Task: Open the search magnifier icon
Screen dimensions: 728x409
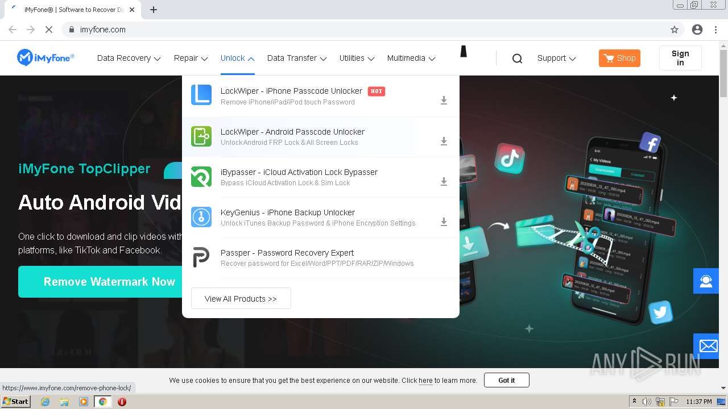Action: (x=517, y=59)
